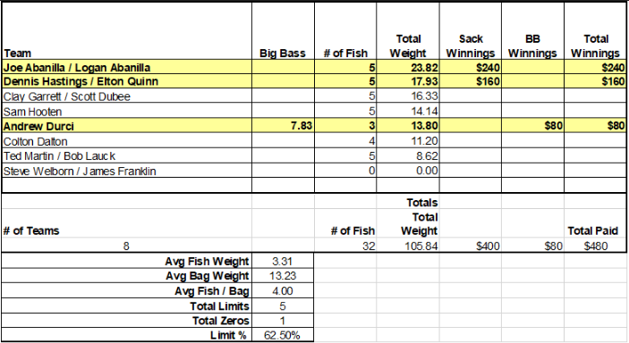Click the Total Weight column header
629x343 pixels.
coord(408,46)
